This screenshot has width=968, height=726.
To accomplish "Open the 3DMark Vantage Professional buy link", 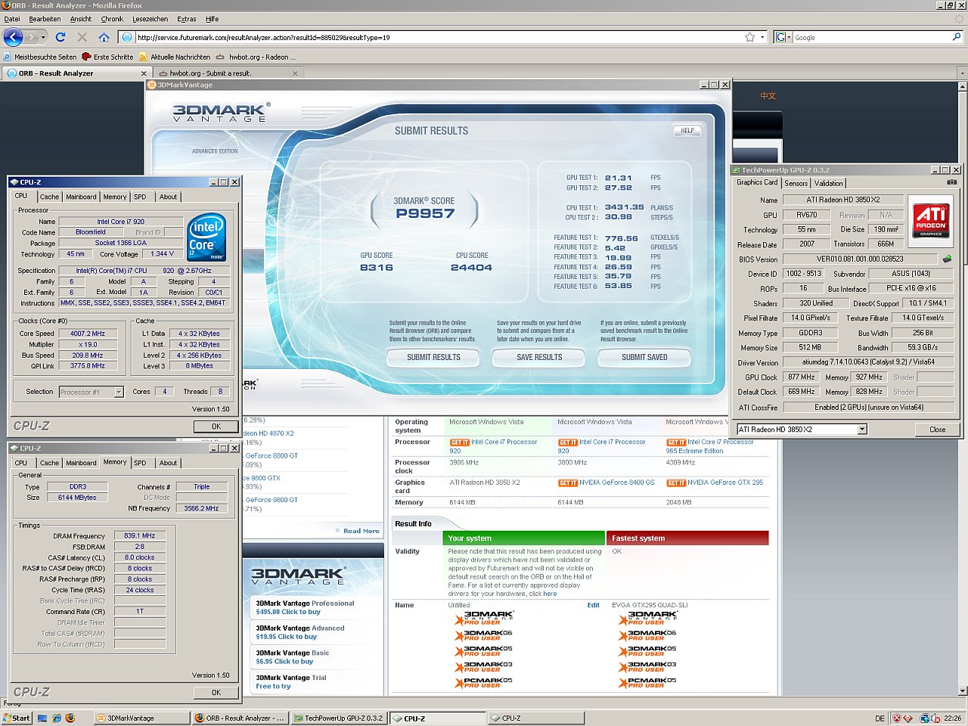I will 305,607.
